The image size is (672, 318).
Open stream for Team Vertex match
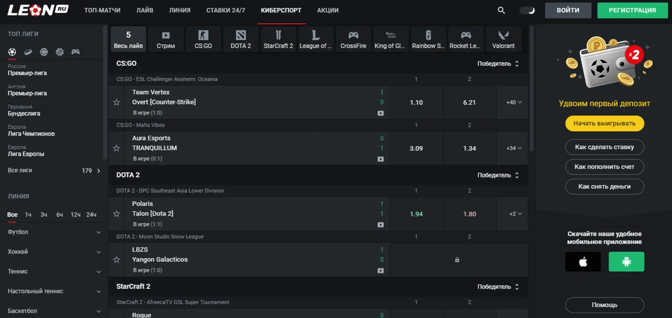click(x=380, y=113)
